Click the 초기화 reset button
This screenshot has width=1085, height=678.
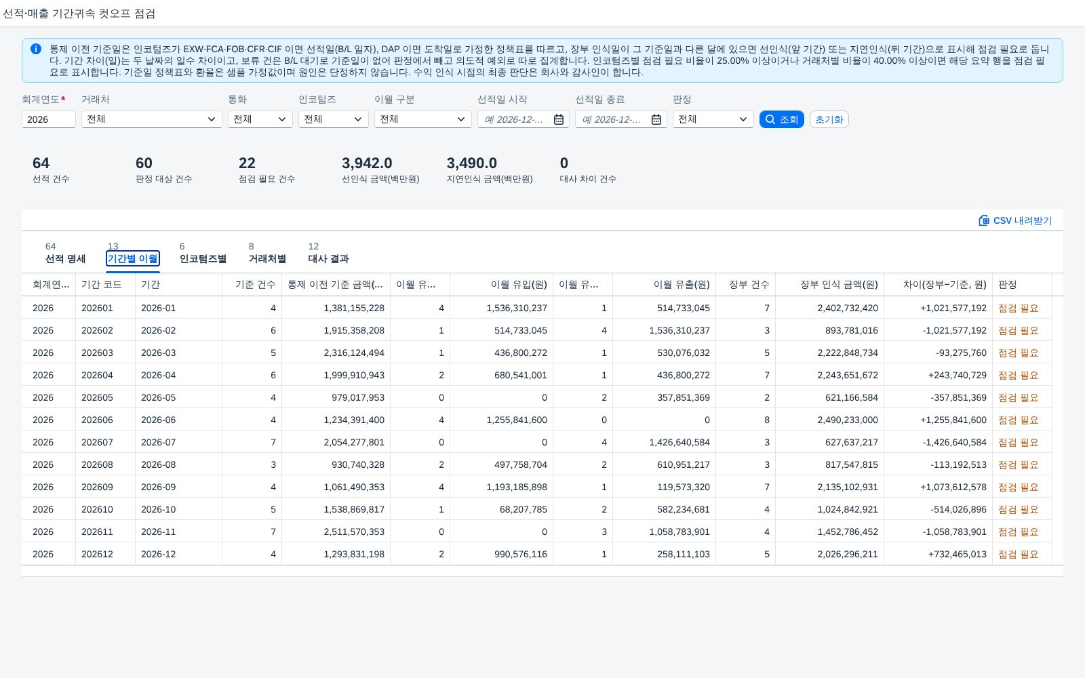tap(829, 119)
